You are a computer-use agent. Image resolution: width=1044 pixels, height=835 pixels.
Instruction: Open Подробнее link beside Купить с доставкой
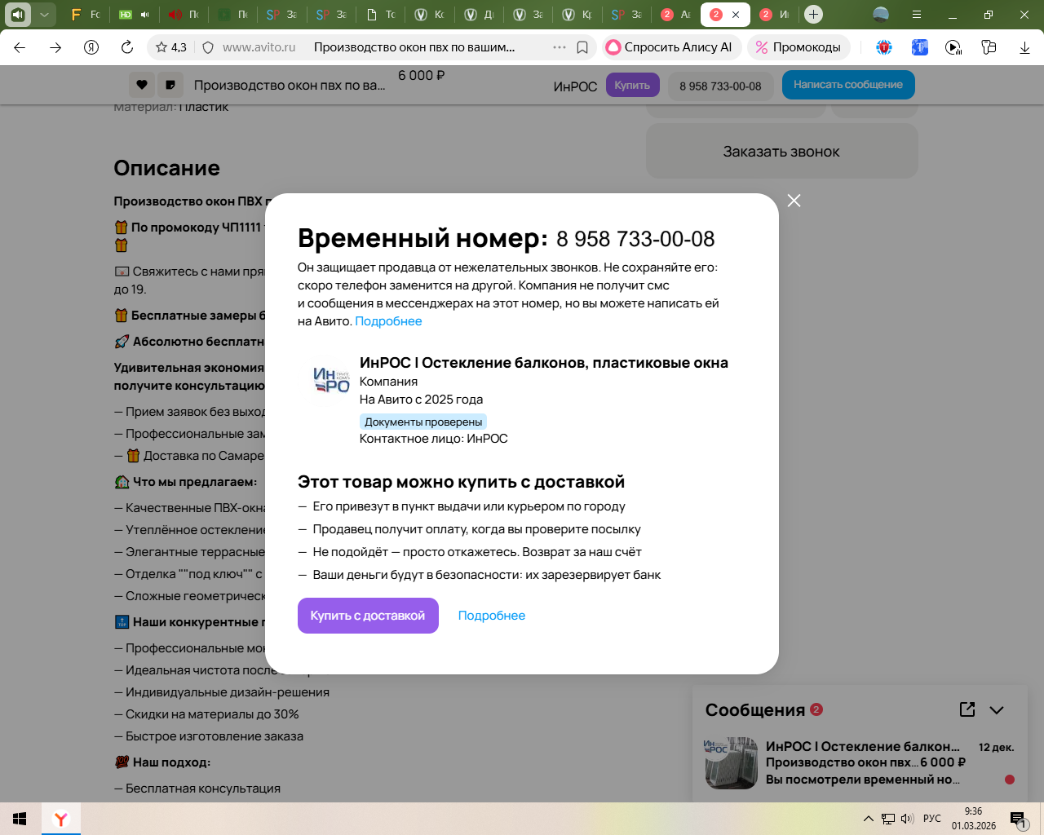pyautogui.click(x=492, y=616)
